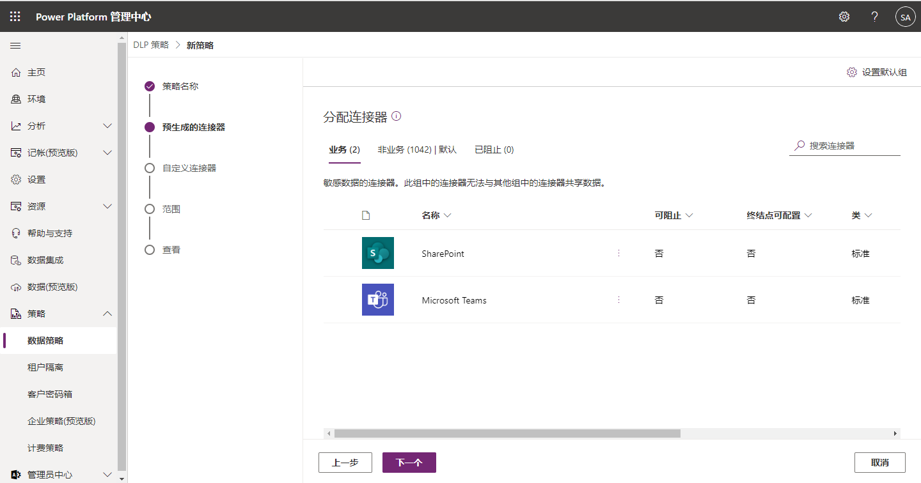Click the completed 策略名称 step checkmark

click(150, 86)
